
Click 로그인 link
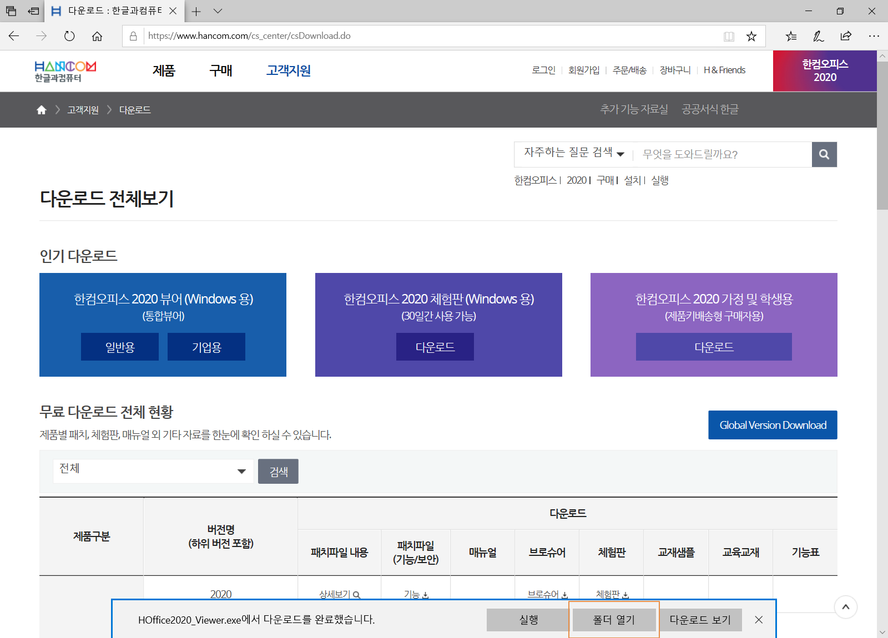pyautogui.click(x=543, y=70)
